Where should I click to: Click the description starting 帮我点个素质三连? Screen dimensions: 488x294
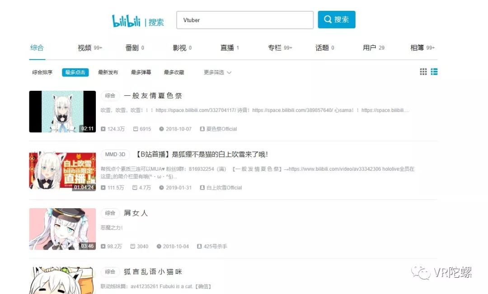pos(258,173)
